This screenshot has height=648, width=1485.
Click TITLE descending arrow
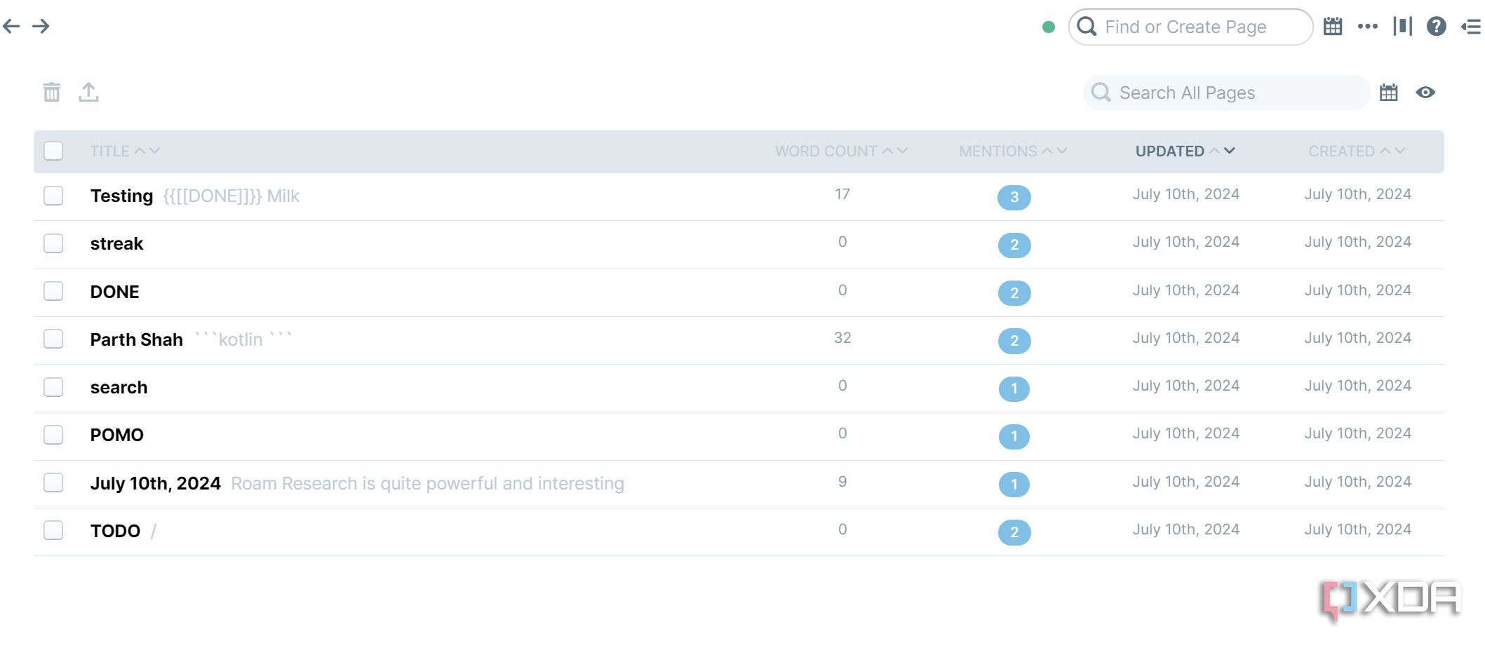[x=155, y=151]
